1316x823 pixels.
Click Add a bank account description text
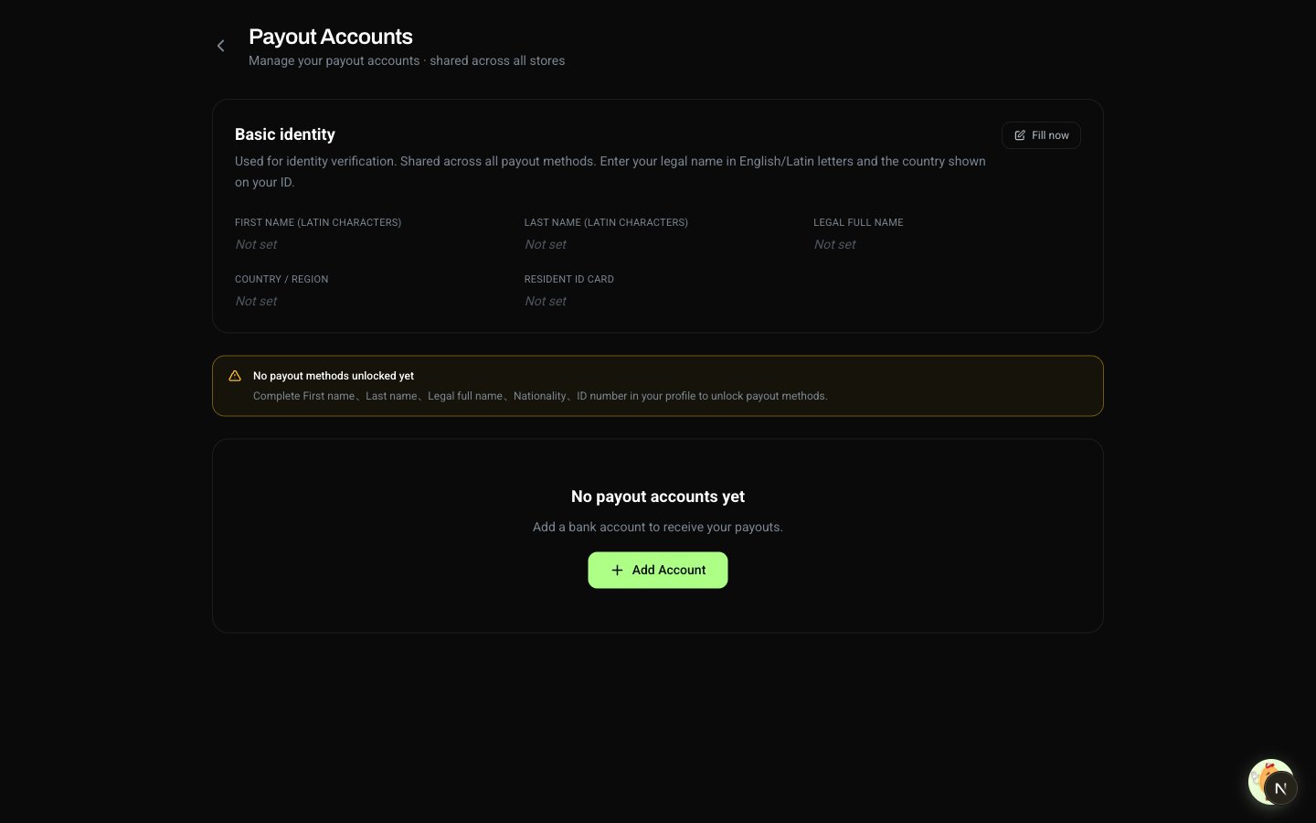click(x=658, y=527)
